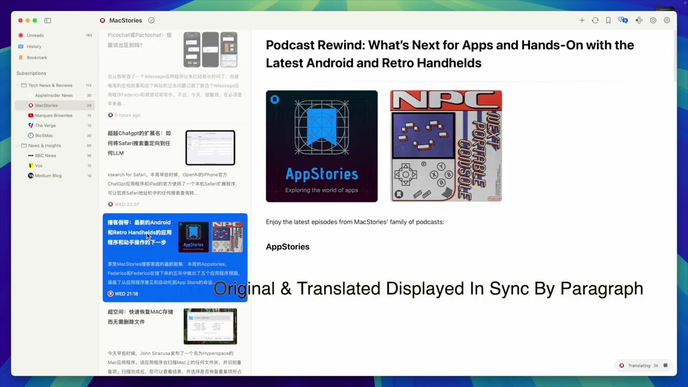Click the Vox yellow feed icon
The width and height of the screenshot is (688, 387).
click(x=31, y=166)
